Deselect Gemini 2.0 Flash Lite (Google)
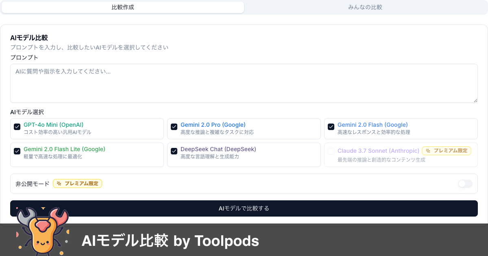Viewport: 488px width, 256px height. [17, 151]
